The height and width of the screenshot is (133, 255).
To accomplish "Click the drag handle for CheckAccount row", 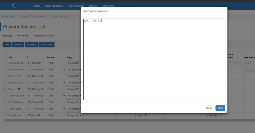I will click(5, 83).
